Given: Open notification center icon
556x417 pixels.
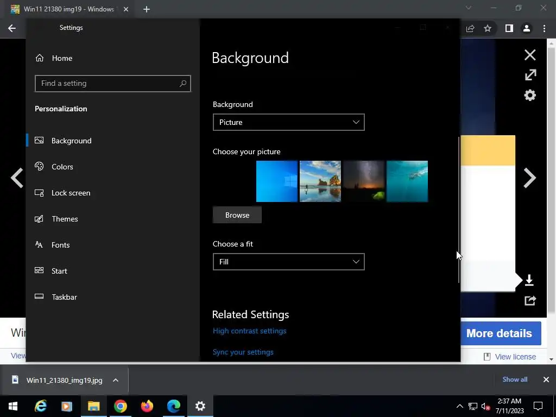Looking at the screenshot, I should pos(538,406).
